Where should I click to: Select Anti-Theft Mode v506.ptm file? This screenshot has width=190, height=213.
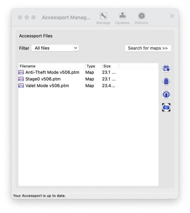[x=88, y=72]
